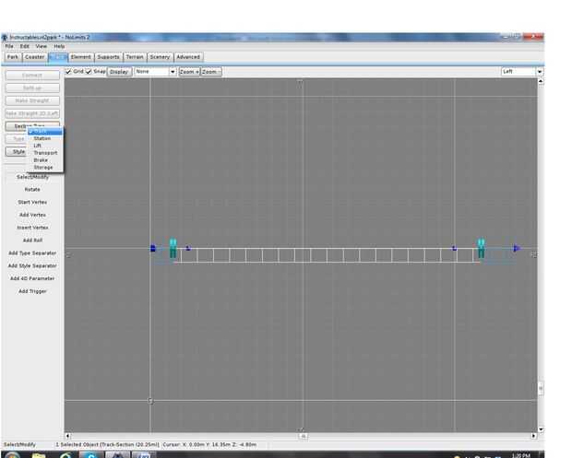This screenshot has height=458, width=572.
Task: Activate the Add Style Separator tool
Action: point(32,266)
